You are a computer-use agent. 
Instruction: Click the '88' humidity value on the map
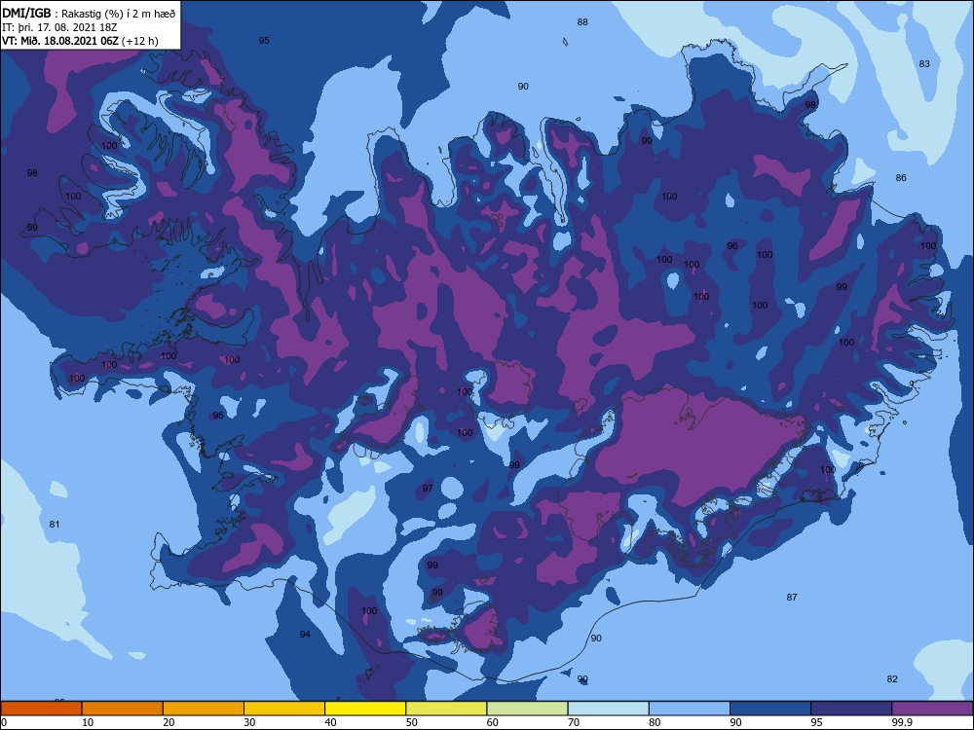pos(582,21)
